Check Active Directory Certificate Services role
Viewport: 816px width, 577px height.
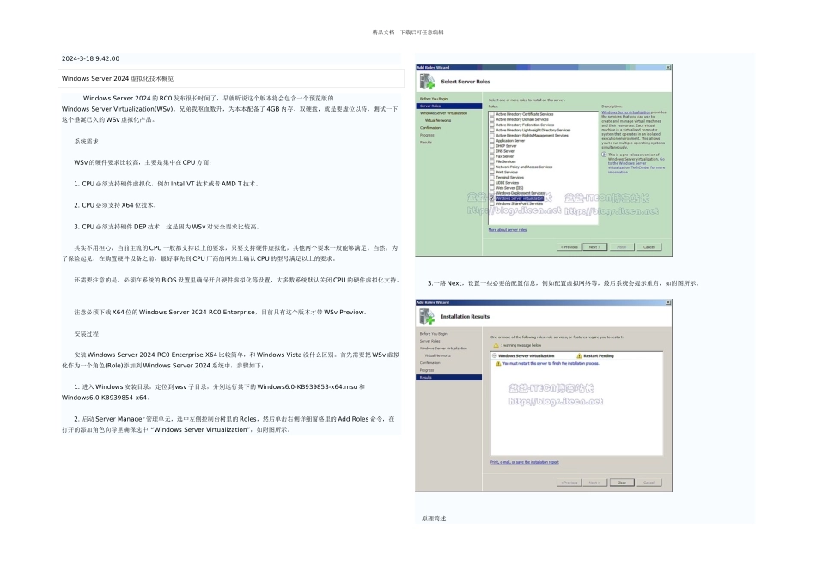pos(492,114)
